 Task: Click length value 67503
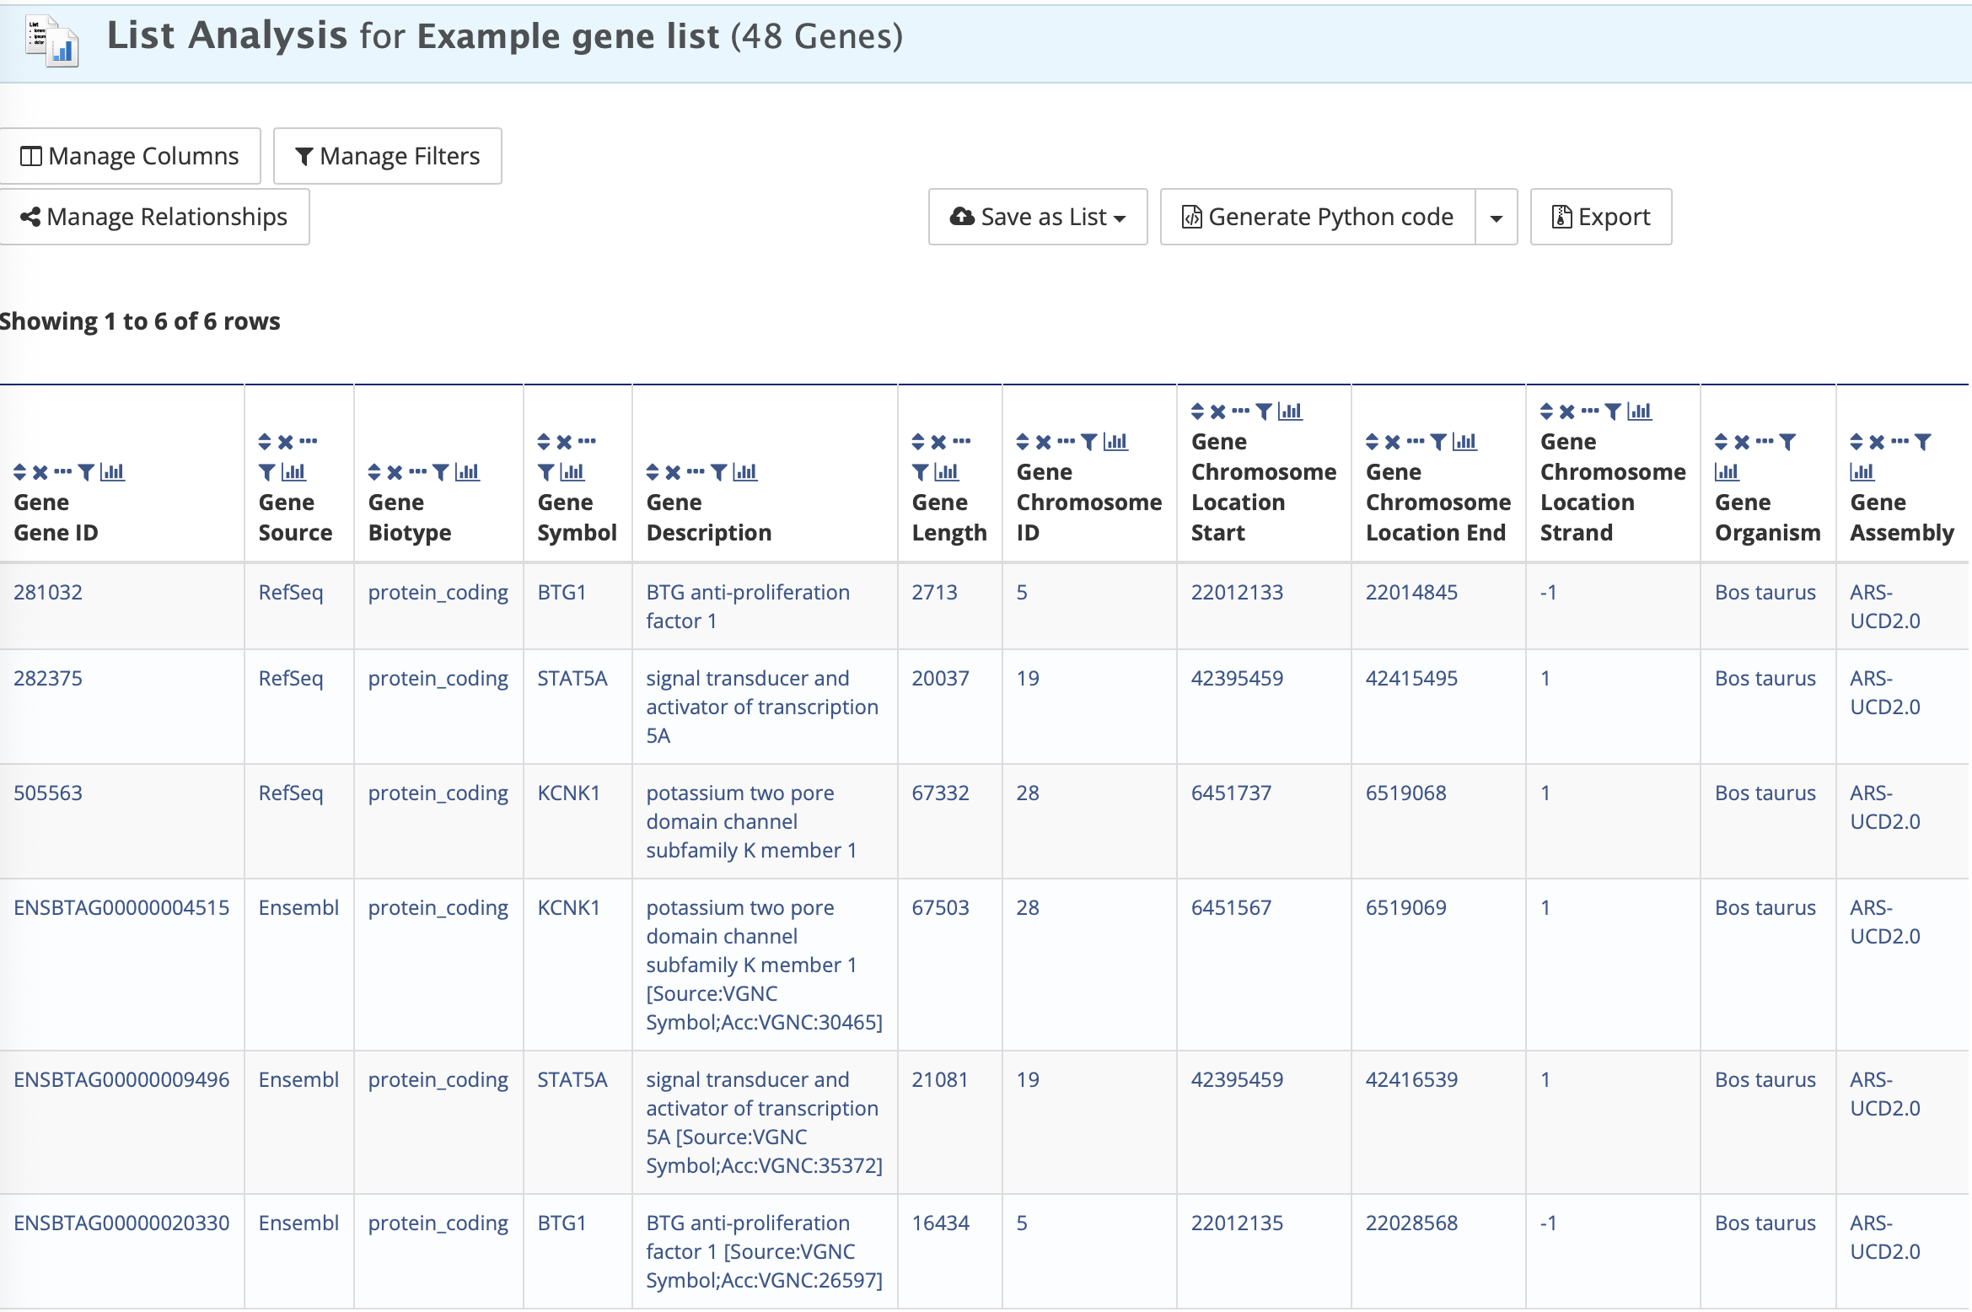click(x=940, y=907)
